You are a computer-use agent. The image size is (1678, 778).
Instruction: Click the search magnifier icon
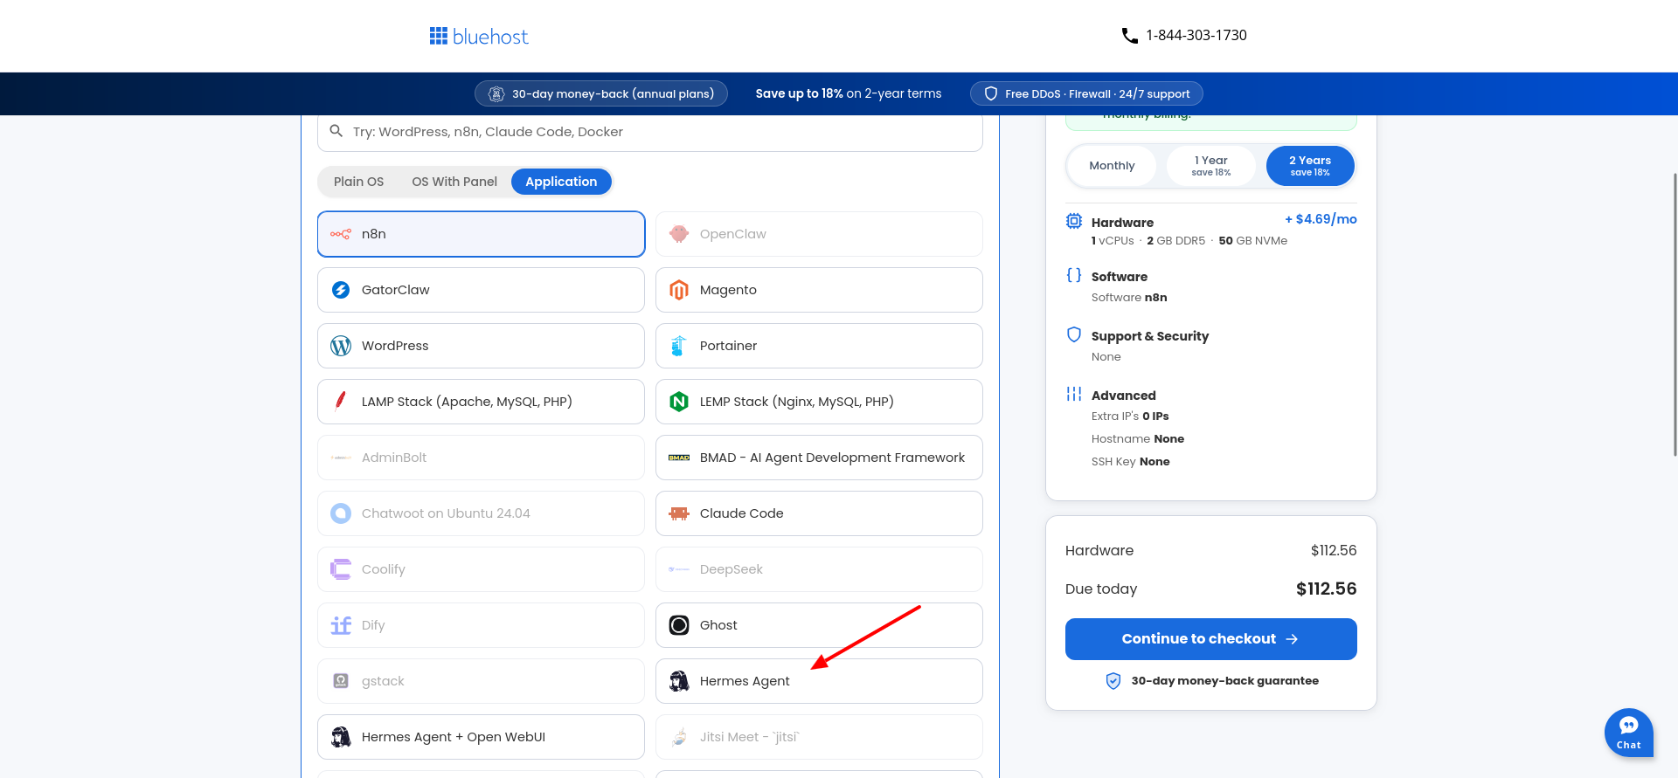coord(336,131)
